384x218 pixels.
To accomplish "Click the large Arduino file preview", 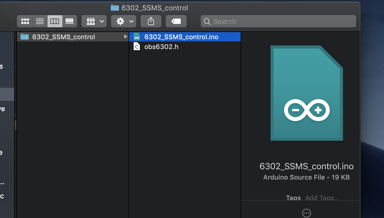I will 307,93.
